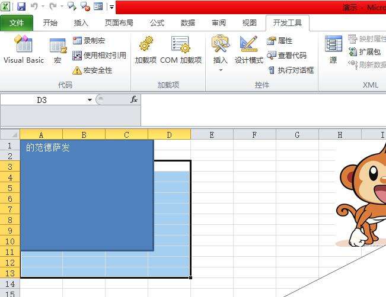The height and width of the screenshot is (297, 386).
Task: Open the XML 源 source pane
Action: (333, 50)
